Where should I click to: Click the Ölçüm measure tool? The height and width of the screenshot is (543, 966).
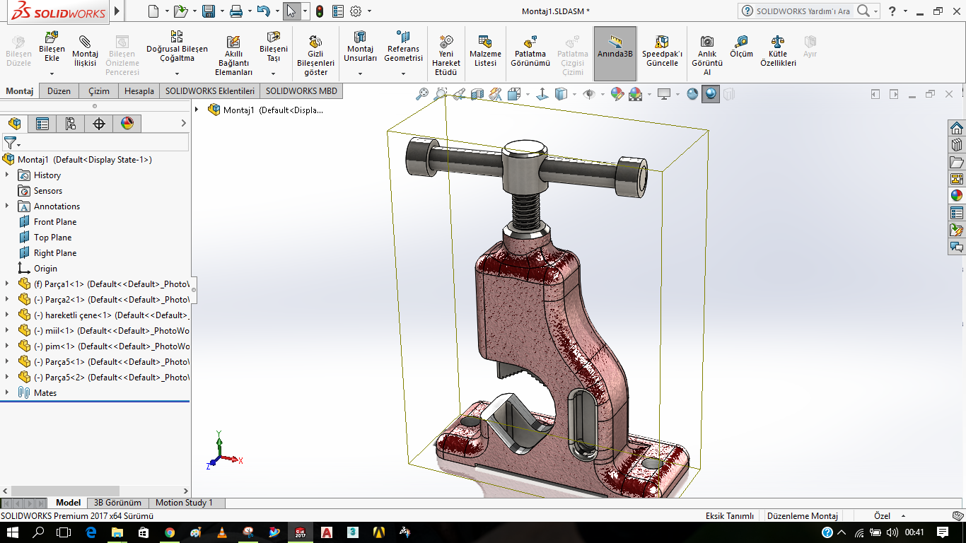pos(741,47)
